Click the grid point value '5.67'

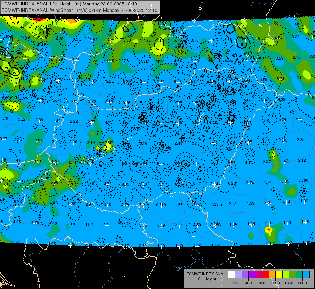click(x=262, y=38)
